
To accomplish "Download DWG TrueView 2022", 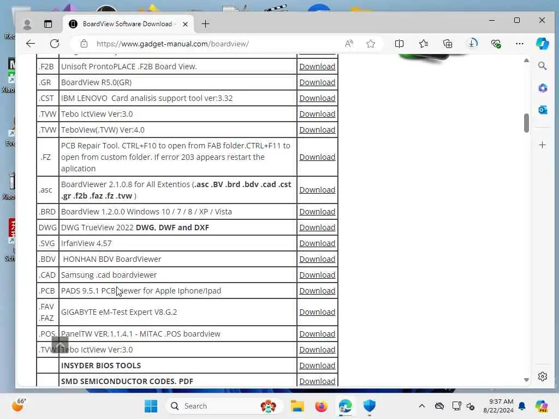I will click(x=317, y=228).
